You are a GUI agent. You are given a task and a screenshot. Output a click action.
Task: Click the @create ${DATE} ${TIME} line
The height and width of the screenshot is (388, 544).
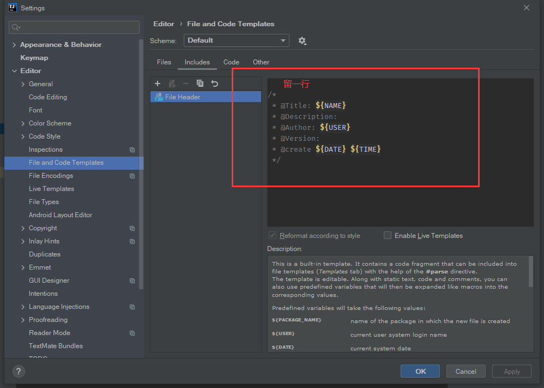click(327, 150)
